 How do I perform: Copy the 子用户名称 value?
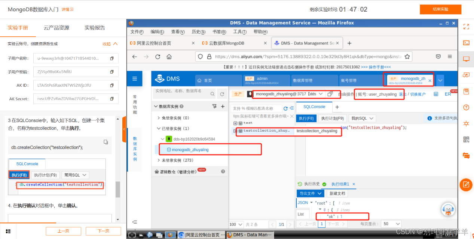[x=111, y=58]
